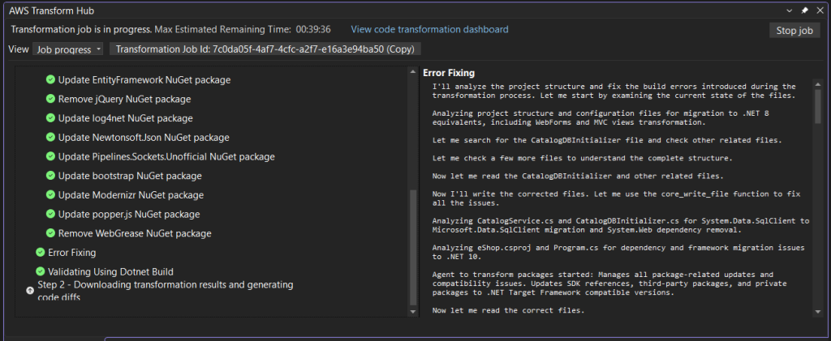This screenshot has width=831, height=341.
Task: Click log line 'Now let me read the correct files.'
Action: [508, 310]
